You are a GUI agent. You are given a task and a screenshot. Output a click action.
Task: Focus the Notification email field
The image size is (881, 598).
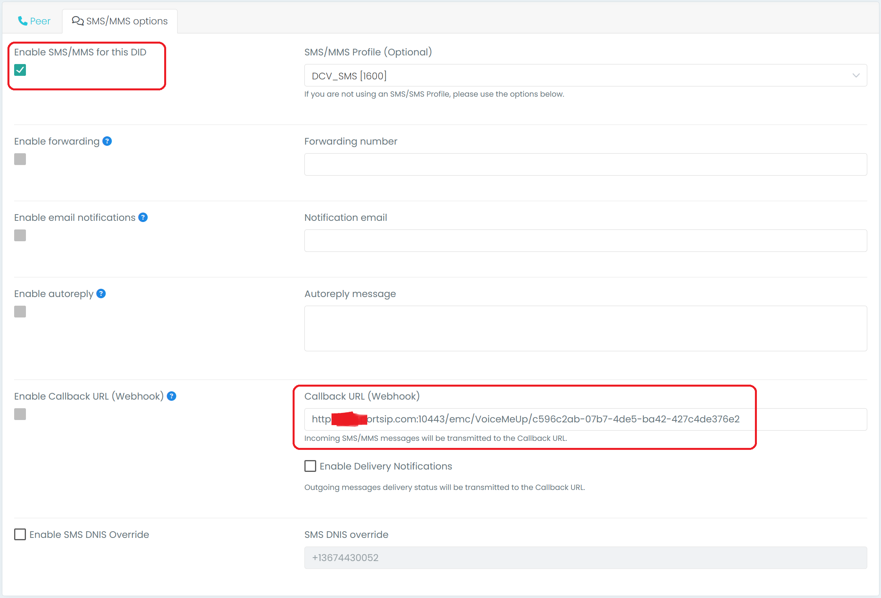[x=585, y=240]
